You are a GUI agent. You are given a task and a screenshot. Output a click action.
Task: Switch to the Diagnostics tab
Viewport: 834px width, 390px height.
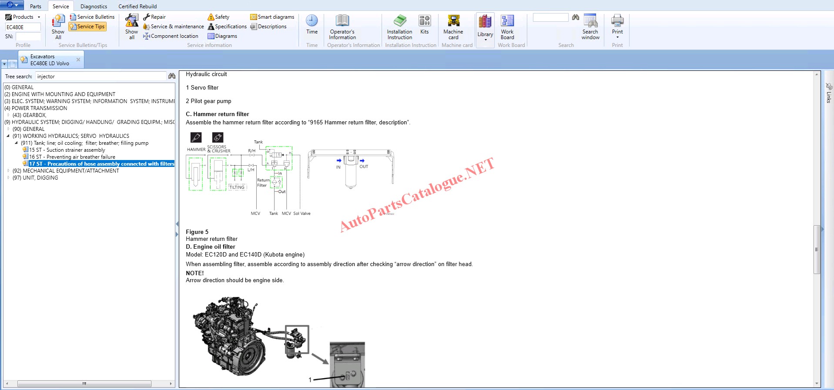(x=94, y=7)
